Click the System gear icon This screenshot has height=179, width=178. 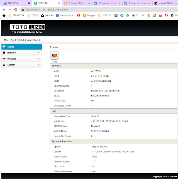click(4, 65)
